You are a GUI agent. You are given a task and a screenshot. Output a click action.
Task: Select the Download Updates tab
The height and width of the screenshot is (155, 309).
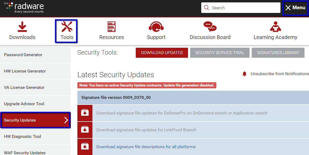tap(162, 53)
